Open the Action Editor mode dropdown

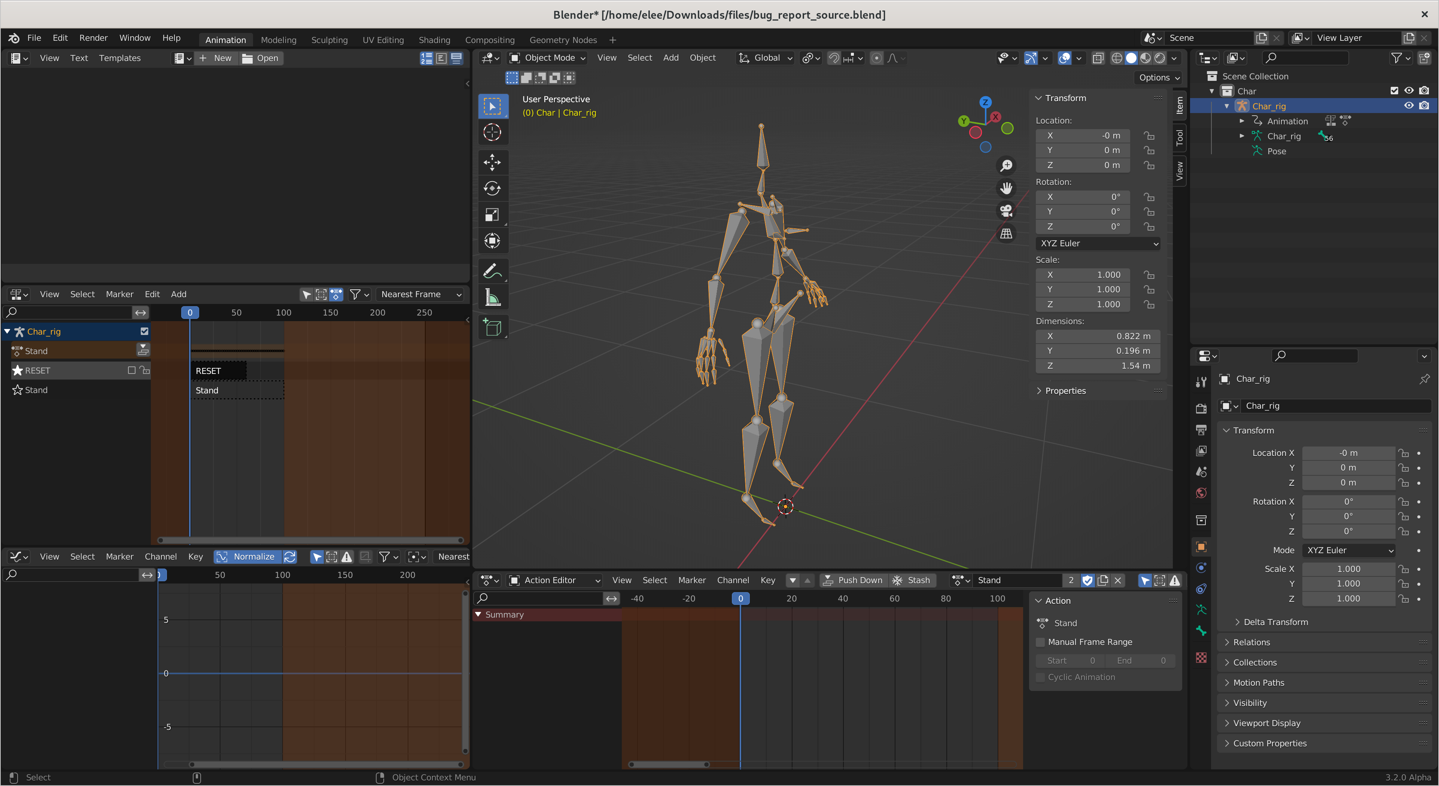pos(554,580)
